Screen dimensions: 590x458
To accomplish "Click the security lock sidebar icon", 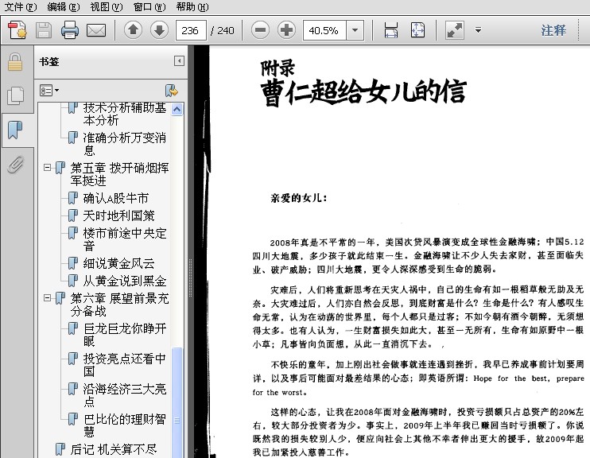I will point(15,62).
